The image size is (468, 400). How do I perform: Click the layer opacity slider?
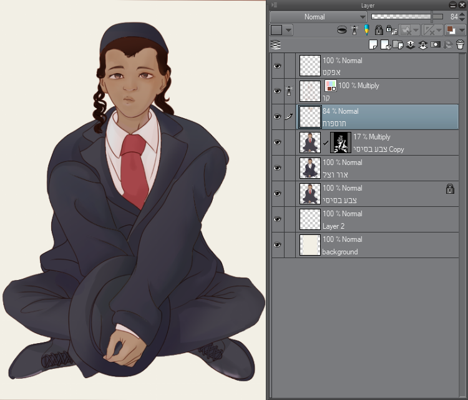[406, 17]
